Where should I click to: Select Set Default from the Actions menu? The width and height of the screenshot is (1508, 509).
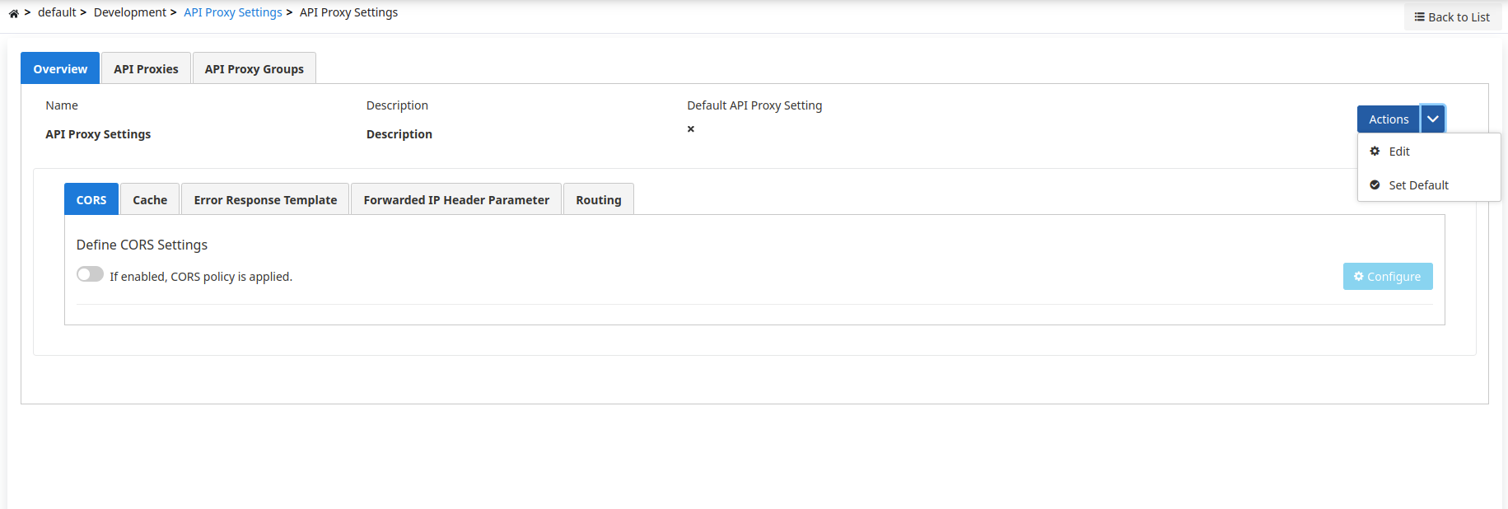click(1417, 185)
